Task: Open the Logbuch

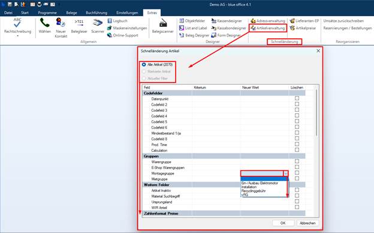Action: click(117, 21)
